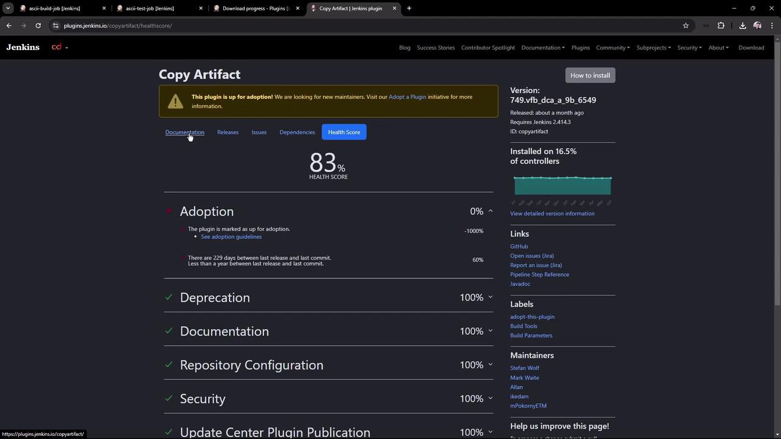
Task: Open the GitHub link under Links
Action: click(x=519, y=246)
